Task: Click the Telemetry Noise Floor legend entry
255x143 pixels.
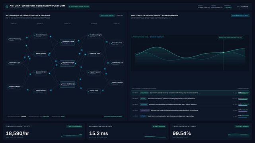Action: click(157, 37)
